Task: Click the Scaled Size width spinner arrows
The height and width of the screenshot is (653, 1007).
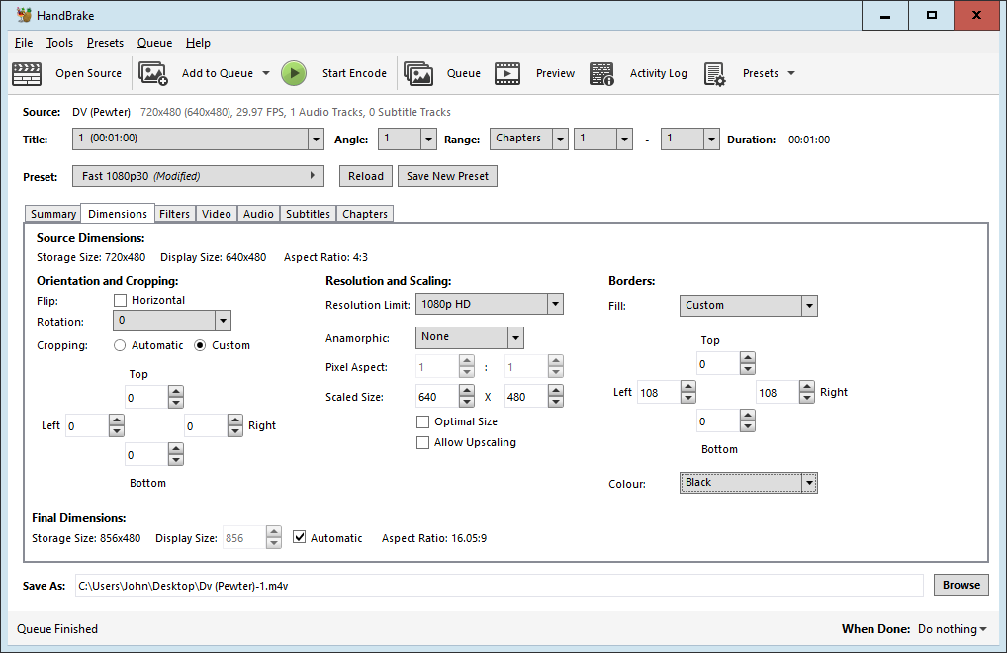Action: click(467, 397)
